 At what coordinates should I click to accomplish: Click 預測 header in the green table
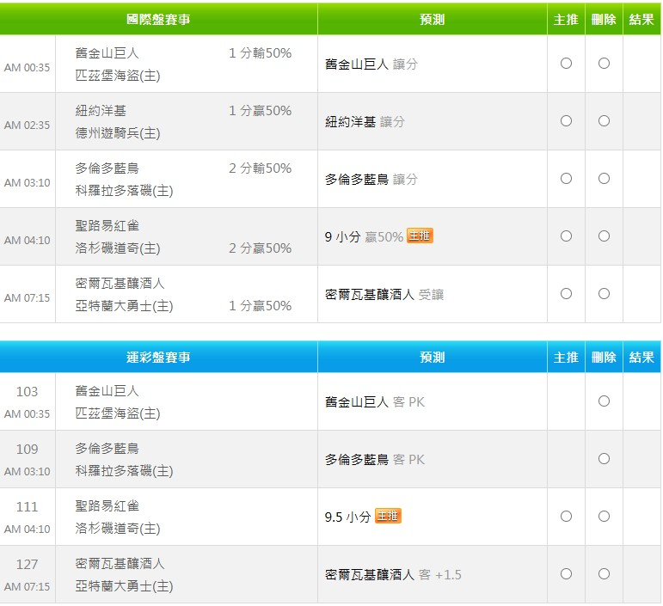tap(433, 20)
